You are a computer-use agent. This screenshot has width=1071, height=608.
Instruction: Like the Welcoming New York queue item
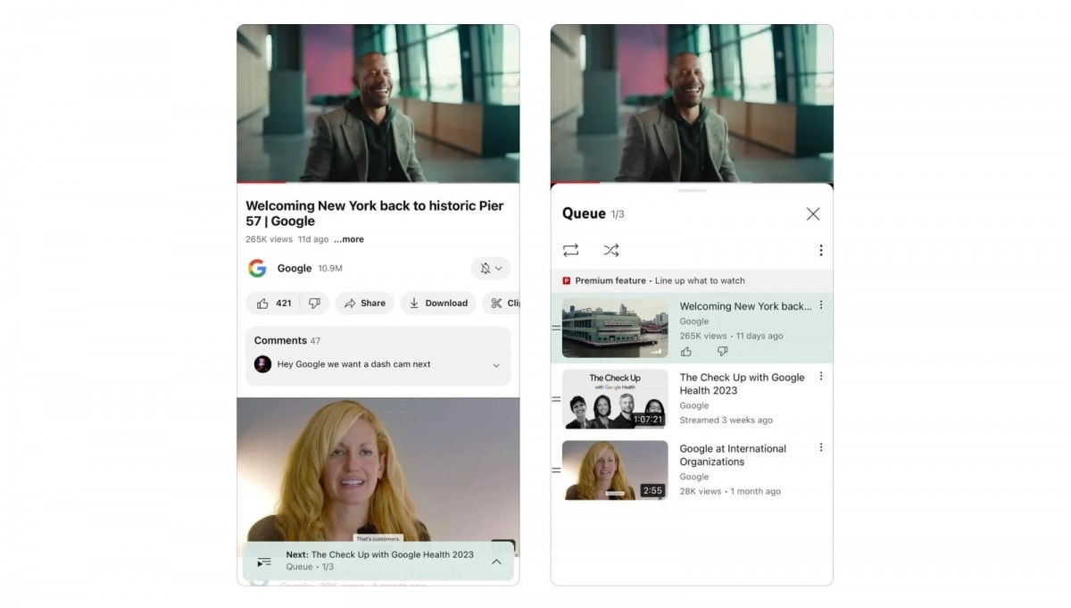[685, 352]
